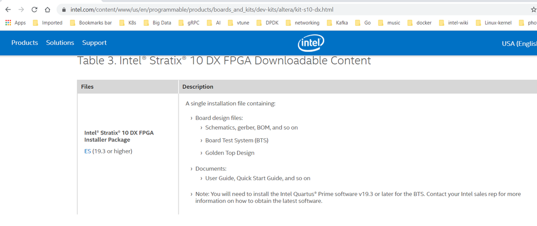Open the Imported bookmarks folder
The height and width of the screenshot is (226, 537).
coord(48,23)
